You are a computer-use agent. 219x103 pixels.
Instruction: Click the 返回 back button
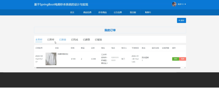click(x=182, y=20)
